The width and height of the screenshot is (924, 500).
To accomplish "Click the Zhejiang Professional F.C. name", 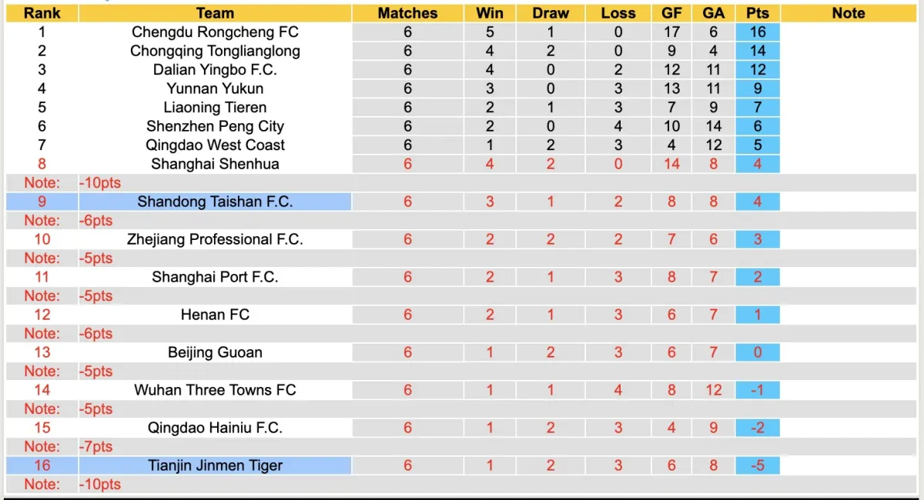I will 215,239.
